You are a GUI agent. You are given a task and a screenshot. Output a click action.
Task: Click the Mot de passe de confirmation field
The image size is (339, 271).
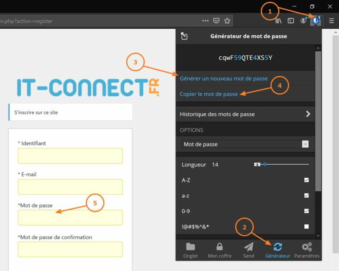pos(70,249)
